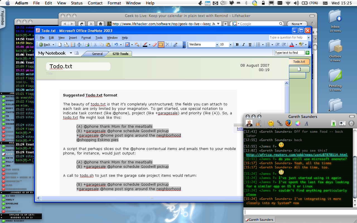Open the emoticon picker in chat window

[x=271, y=123]
